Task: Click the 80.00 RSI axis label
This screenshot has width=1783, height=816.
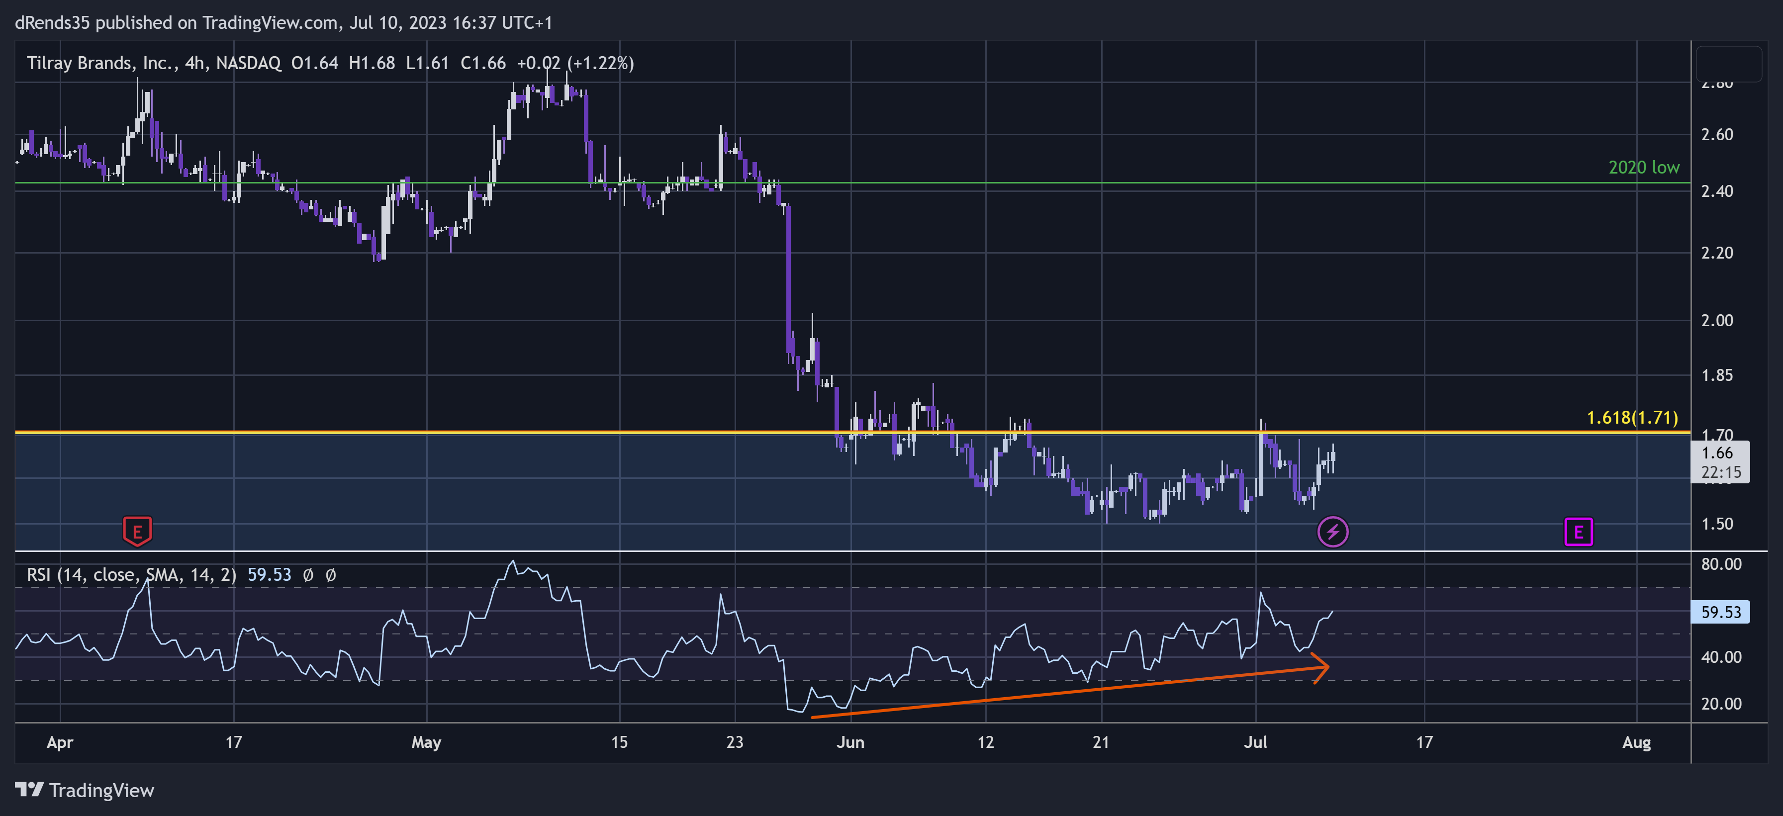Action: click(x=1721, y=564)
